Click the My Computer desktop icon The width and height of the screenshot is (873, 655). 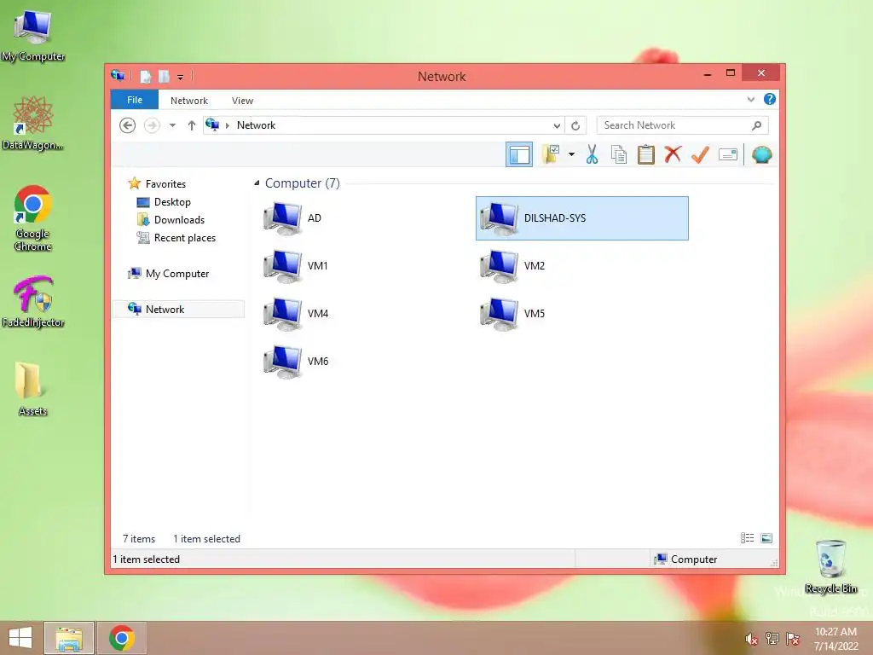[x=33, y=36]
